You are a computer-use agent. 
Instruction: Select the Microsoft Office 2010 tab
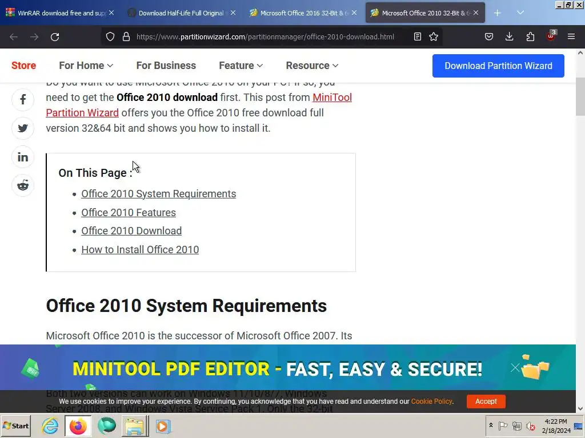[424, 13]
